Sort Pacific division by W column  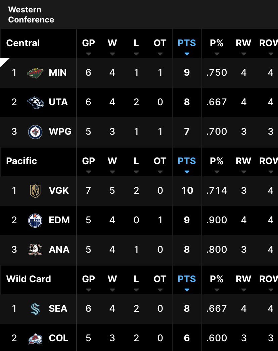click(112, 163)
